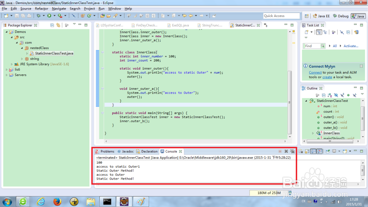Click Connect link in Connect Mylyn
The height and width of the screenshot is (207, 368).
point(315,73)
